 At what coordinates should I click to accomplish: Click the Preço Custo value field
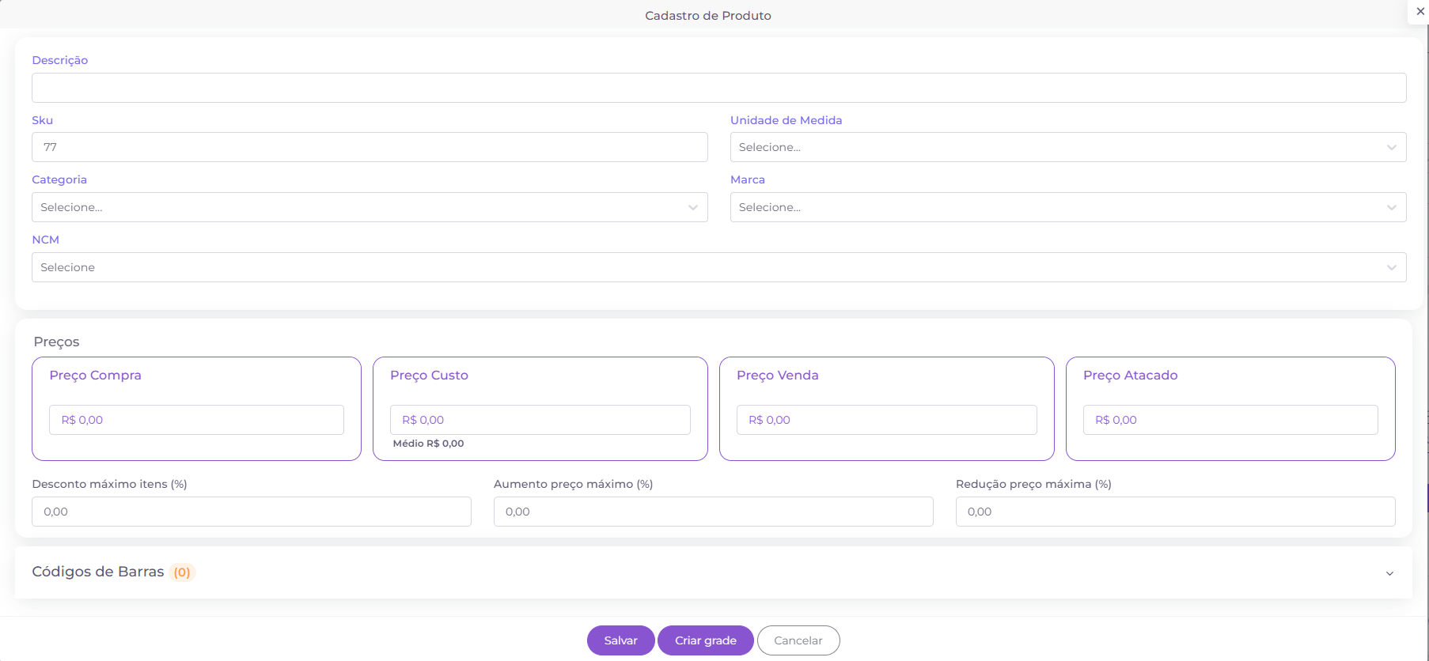(540, 420)
